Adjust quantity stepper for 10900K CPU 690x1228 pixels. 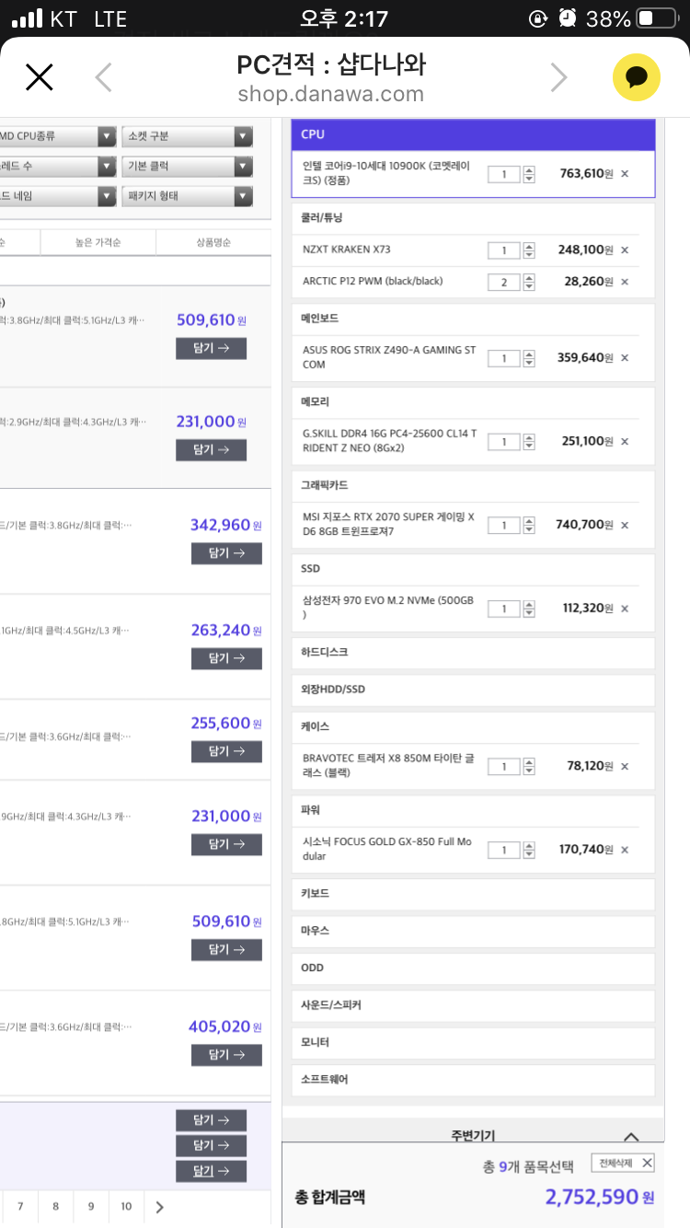point(529,174)
